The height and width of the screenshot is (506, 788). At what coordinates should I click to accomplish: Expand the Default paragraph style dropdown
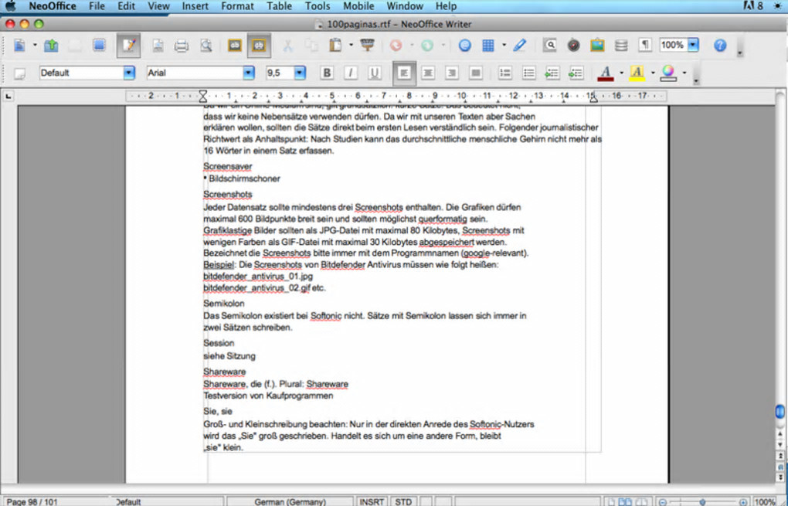(x=129, y=73)
